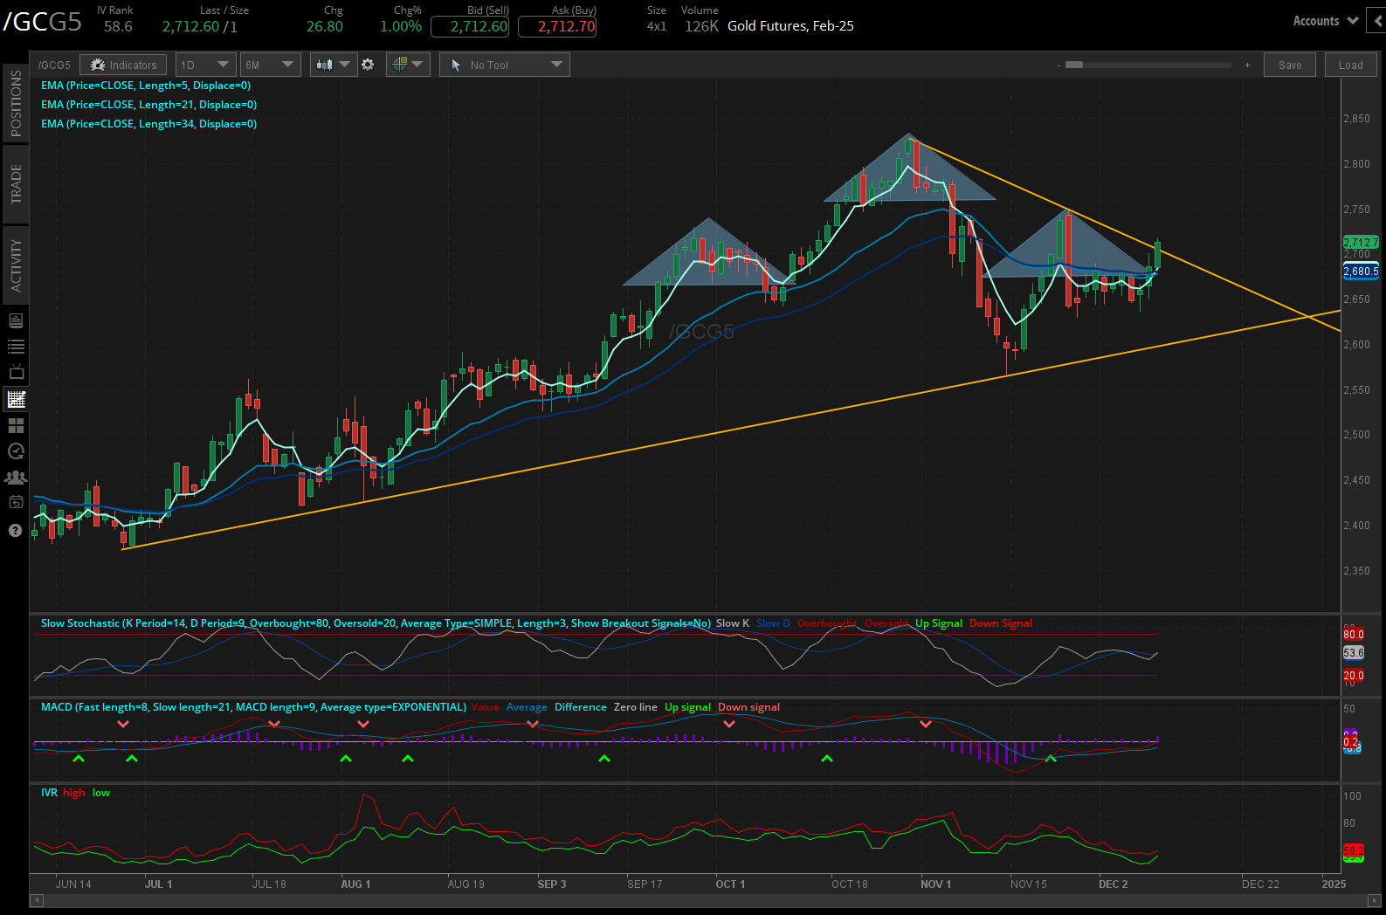This screenshot has width=1386, height=915.
Task: Open the community people icon in sidebar
Action: (x=16, y=478)
